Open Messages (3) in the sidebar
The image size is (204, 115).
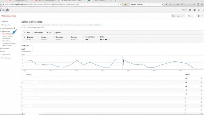(x=5, y=25)
